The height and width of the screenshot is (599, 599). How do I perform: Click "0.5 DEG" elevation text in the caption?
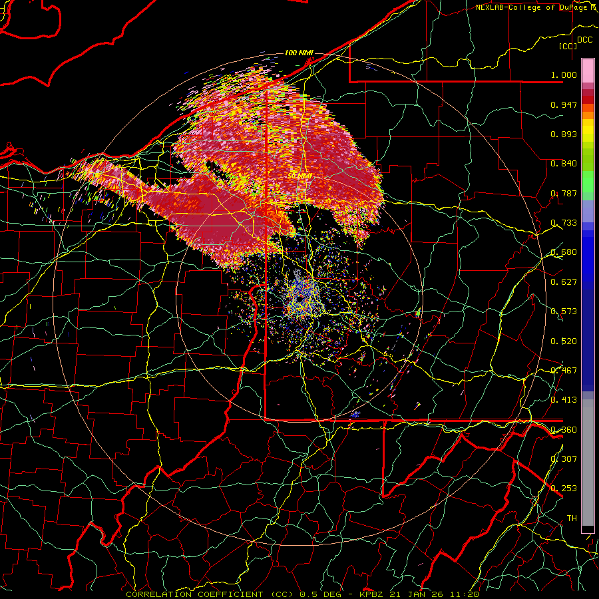pos(321,594)
